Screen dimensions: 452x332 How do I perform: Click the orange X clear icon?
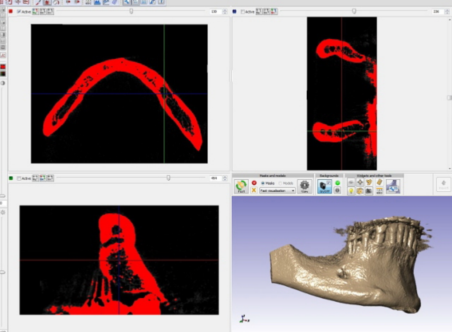[254, 190]
